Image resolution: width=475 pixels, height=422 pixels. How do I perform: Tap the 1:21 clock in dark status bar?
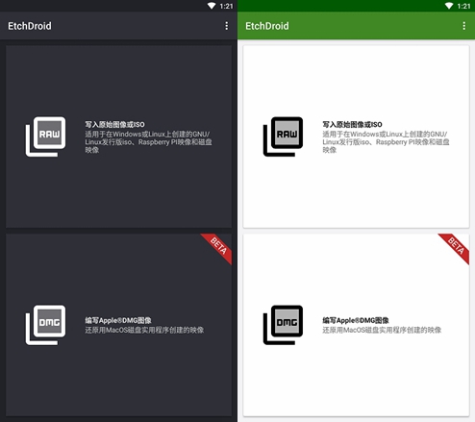(x=226, y=6)
